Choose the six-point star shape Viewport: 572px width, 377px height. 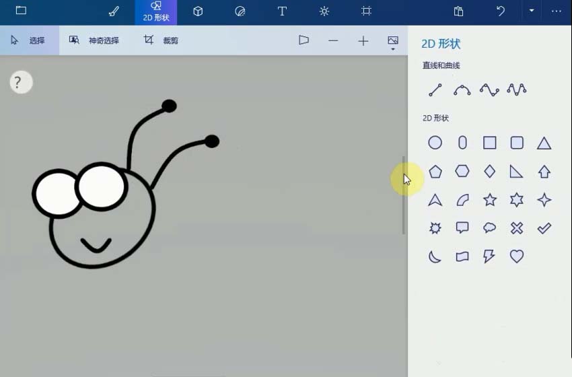[517, 200]
